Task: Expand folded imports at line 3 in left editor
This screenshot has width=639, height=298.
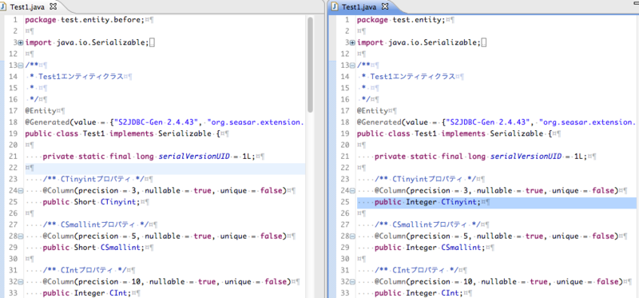Action: click(x=21, y=42)
